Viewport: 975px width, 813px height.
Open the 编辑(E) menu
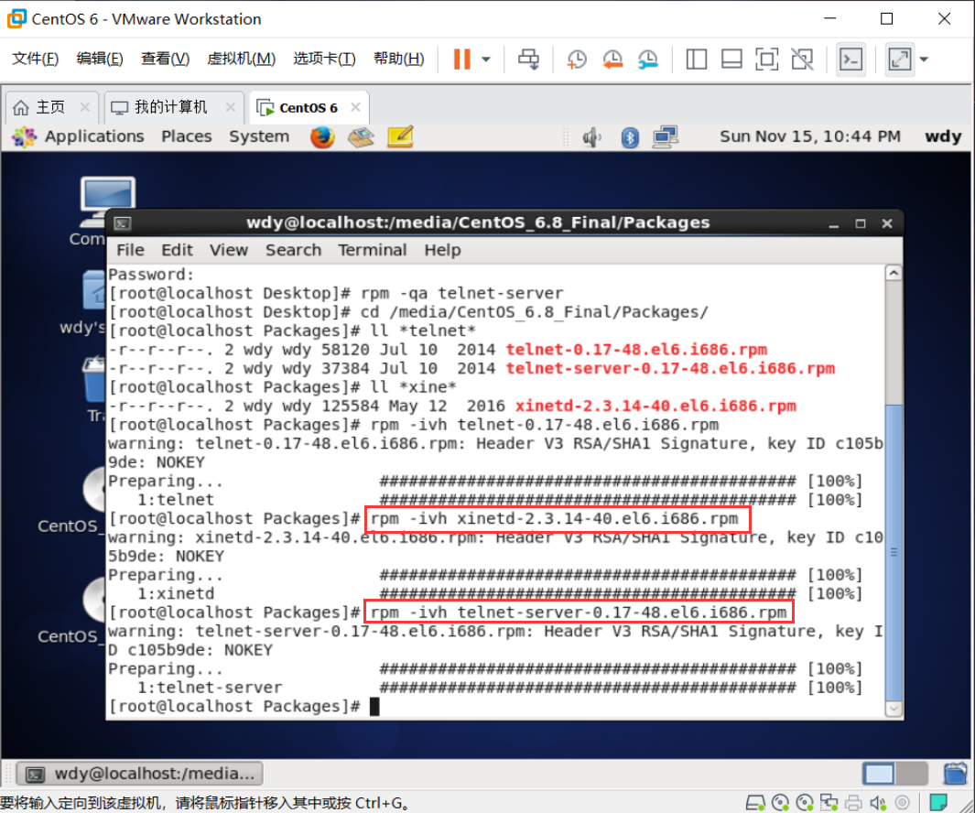tap(100, 59)
